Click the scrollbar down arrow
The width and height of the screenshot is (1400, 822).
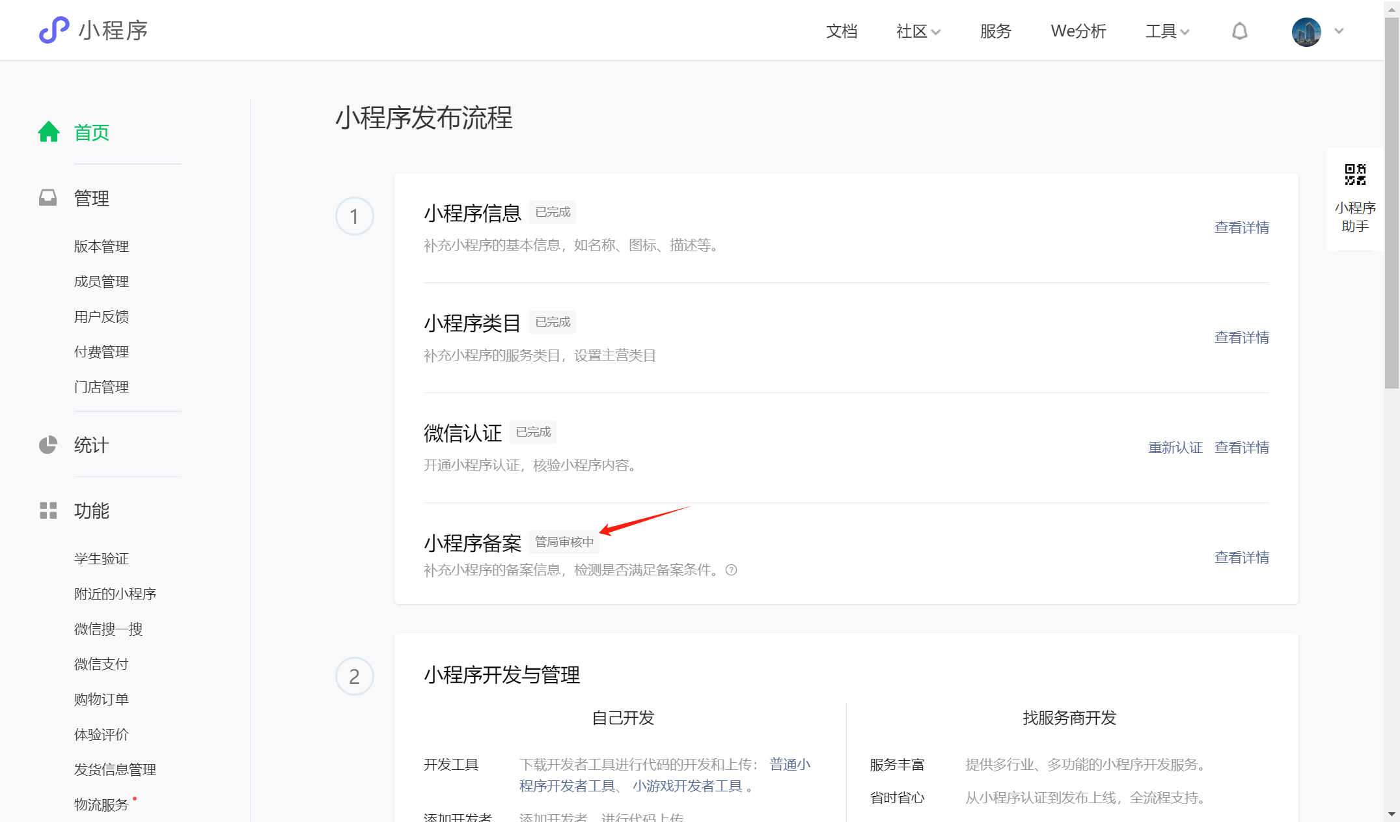point(1392,814)
